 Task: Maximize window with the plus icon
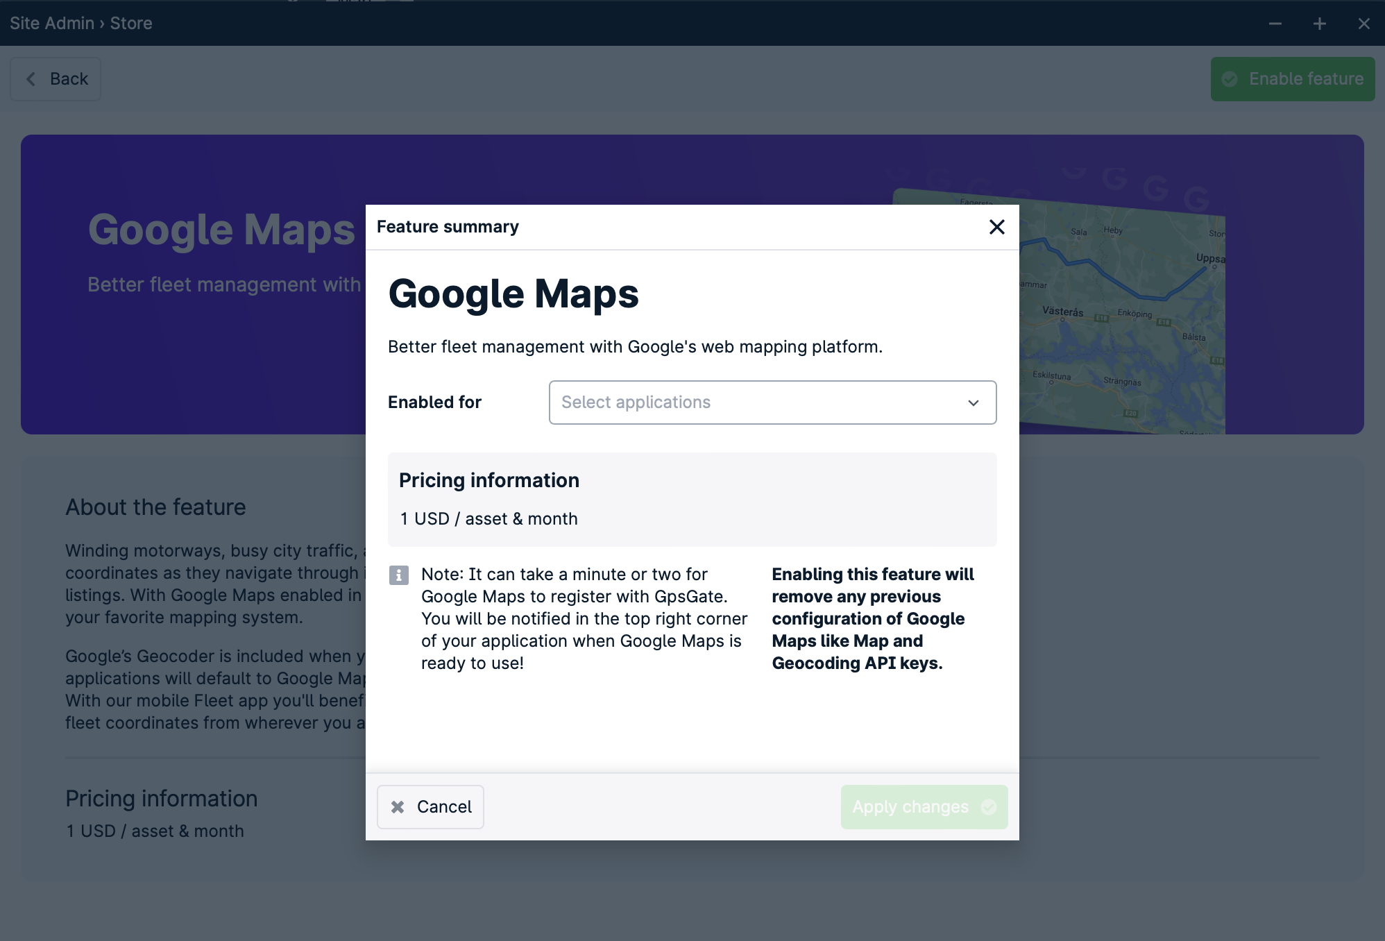point(1319,24)
